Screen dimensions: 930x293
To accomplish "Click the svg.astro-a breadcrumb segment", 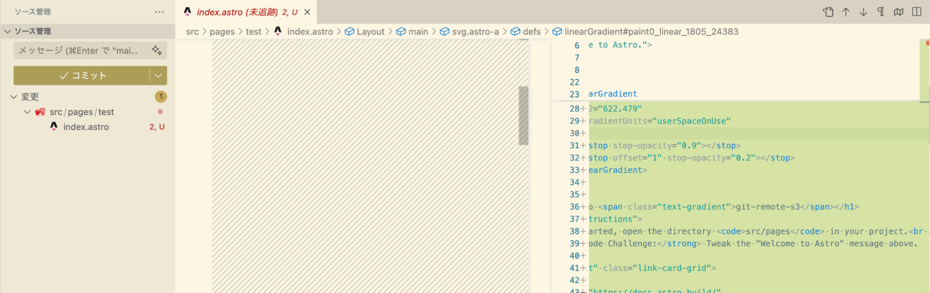I will pyautogui.click(x=475, y=32).
